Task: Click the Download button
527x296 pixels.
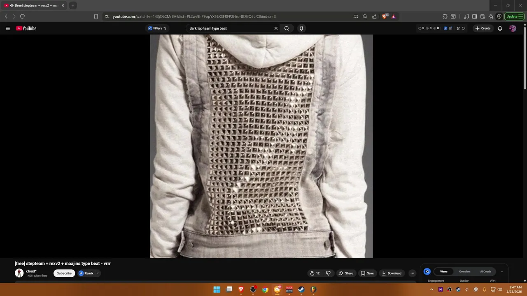Action: pos(392,273)
